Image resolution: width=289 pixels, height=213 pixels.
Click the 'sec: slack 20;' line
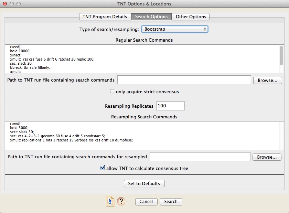tap(21, 63)
